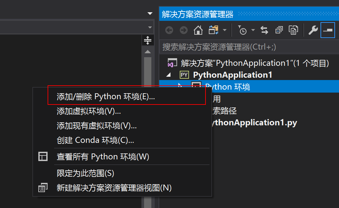Choose 新建解决方案资源管理器视图(N) menu entry
Screen dimensions: 339x208
122,188
